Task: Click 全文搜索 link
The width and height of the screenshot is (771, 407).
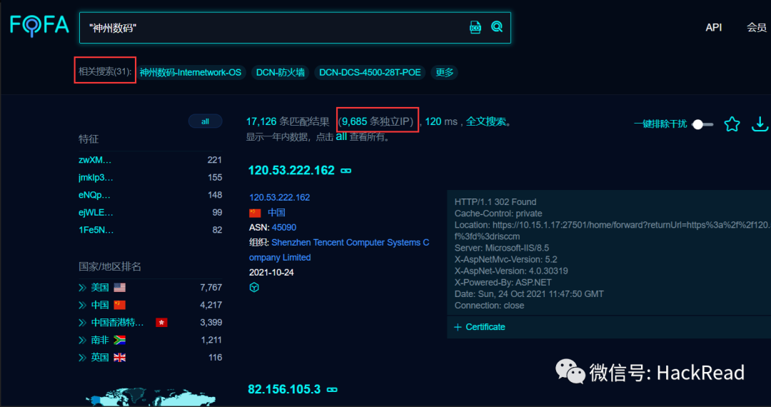Action: [x=486, y=121]
